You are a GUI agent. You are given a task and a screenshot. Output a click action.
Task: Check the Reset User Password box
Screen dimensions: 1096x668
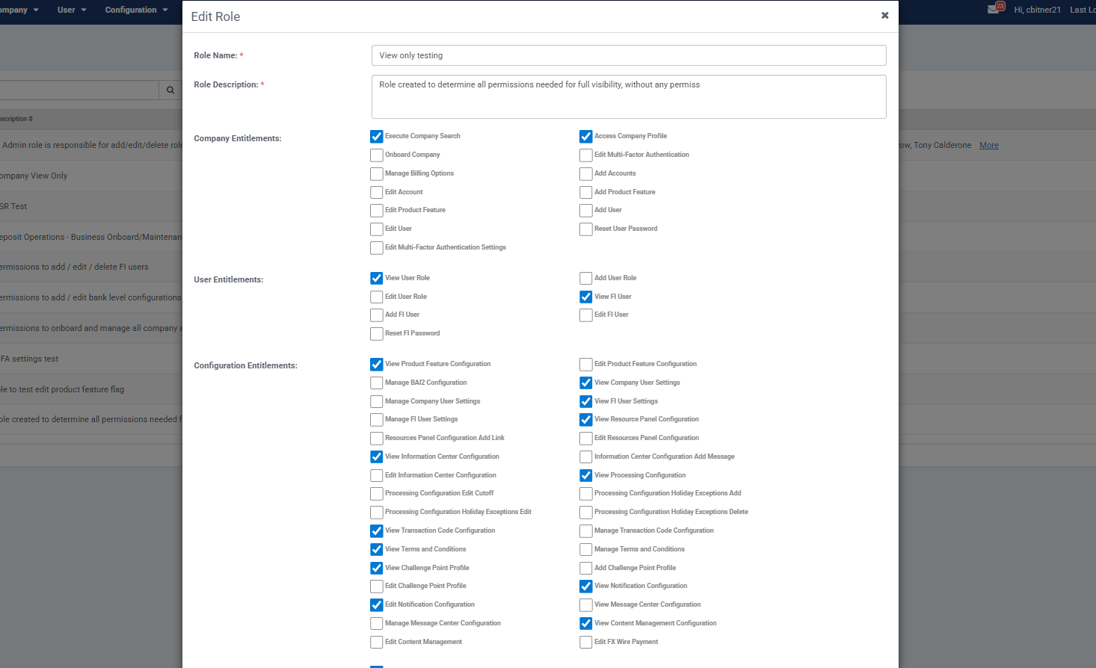(586, 229)
